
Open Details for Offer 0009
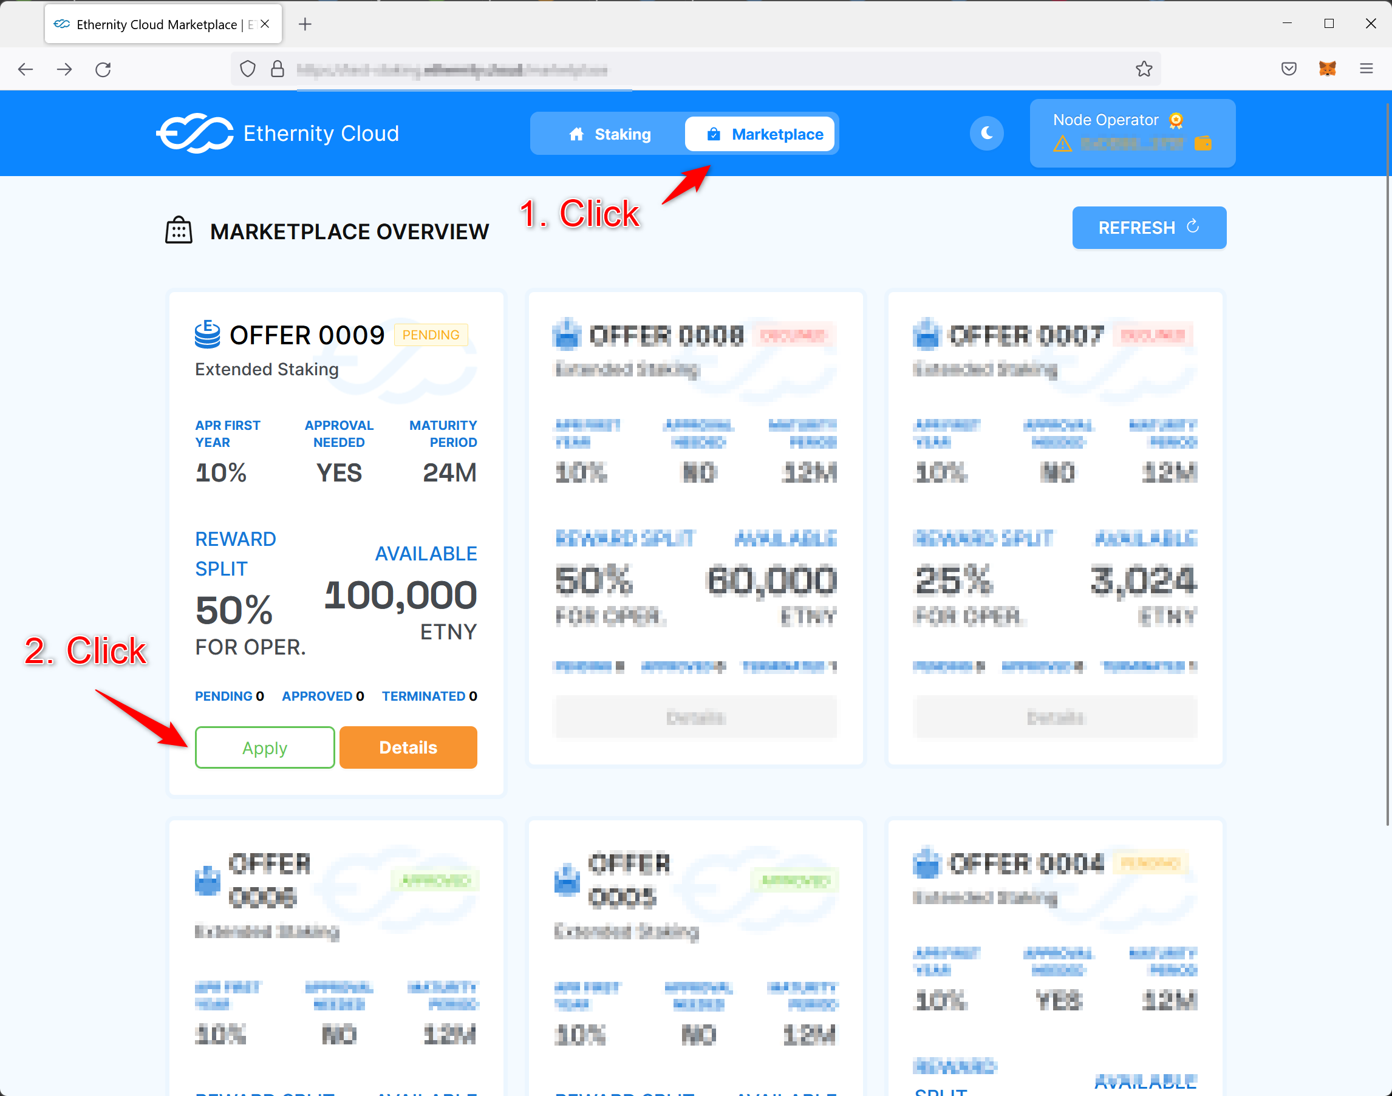pos(408,747)
